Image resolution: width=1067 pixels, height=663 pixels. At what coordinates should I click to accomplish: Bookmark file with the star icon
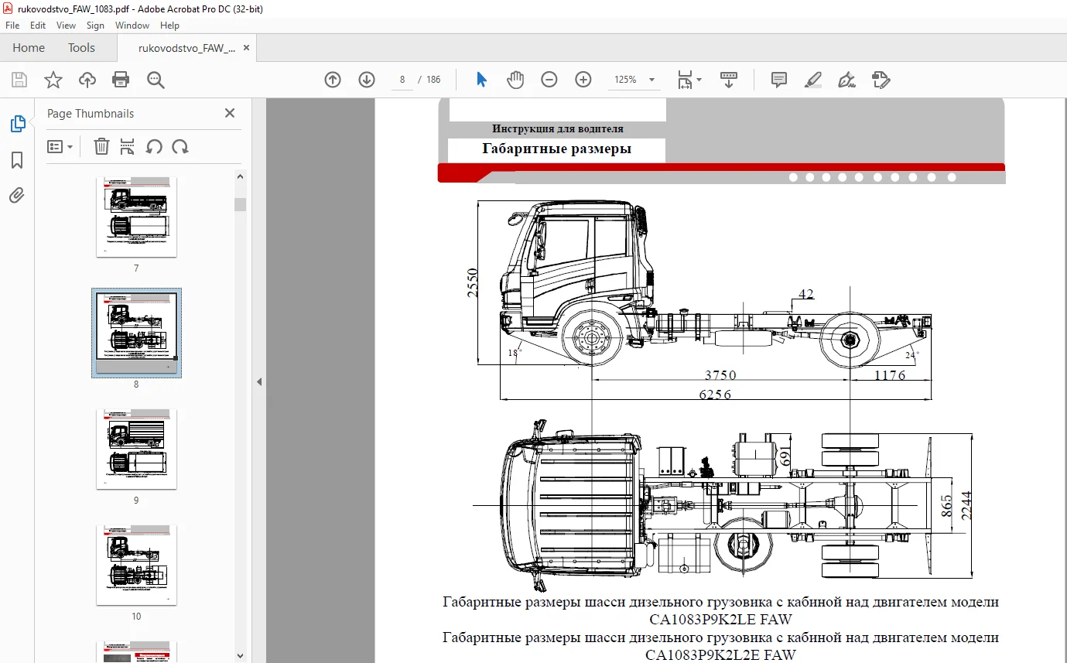coord(53,80)
